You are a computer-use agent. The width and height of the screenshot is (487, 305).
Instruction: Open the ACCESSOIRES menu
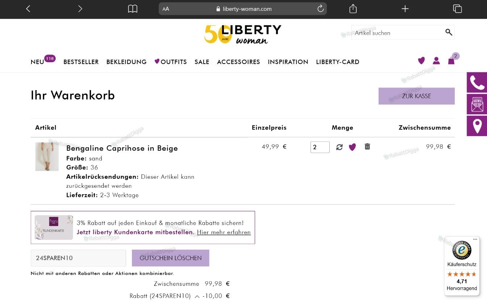238,62
